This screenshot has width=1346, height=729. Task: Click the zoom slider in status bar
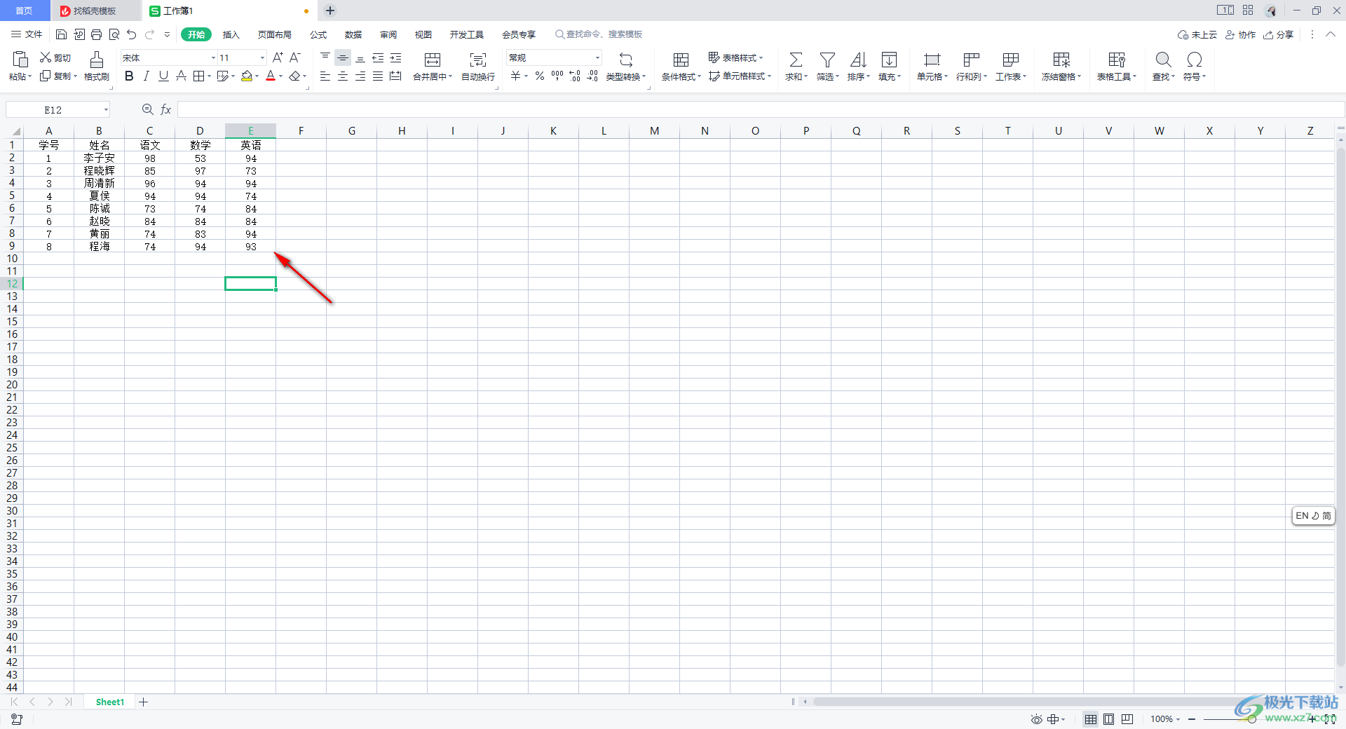[x=1251, y=719]
